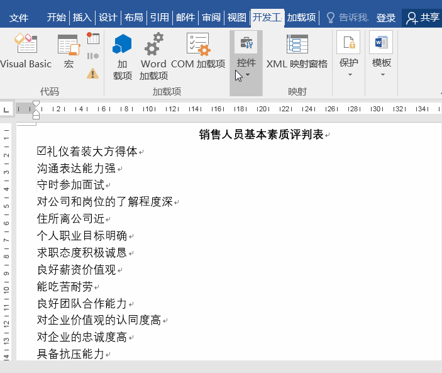Viewport: 442px width, 373px height.
Task: Click the line 能吃苦耐劳
Action: [x=65, y=286]
